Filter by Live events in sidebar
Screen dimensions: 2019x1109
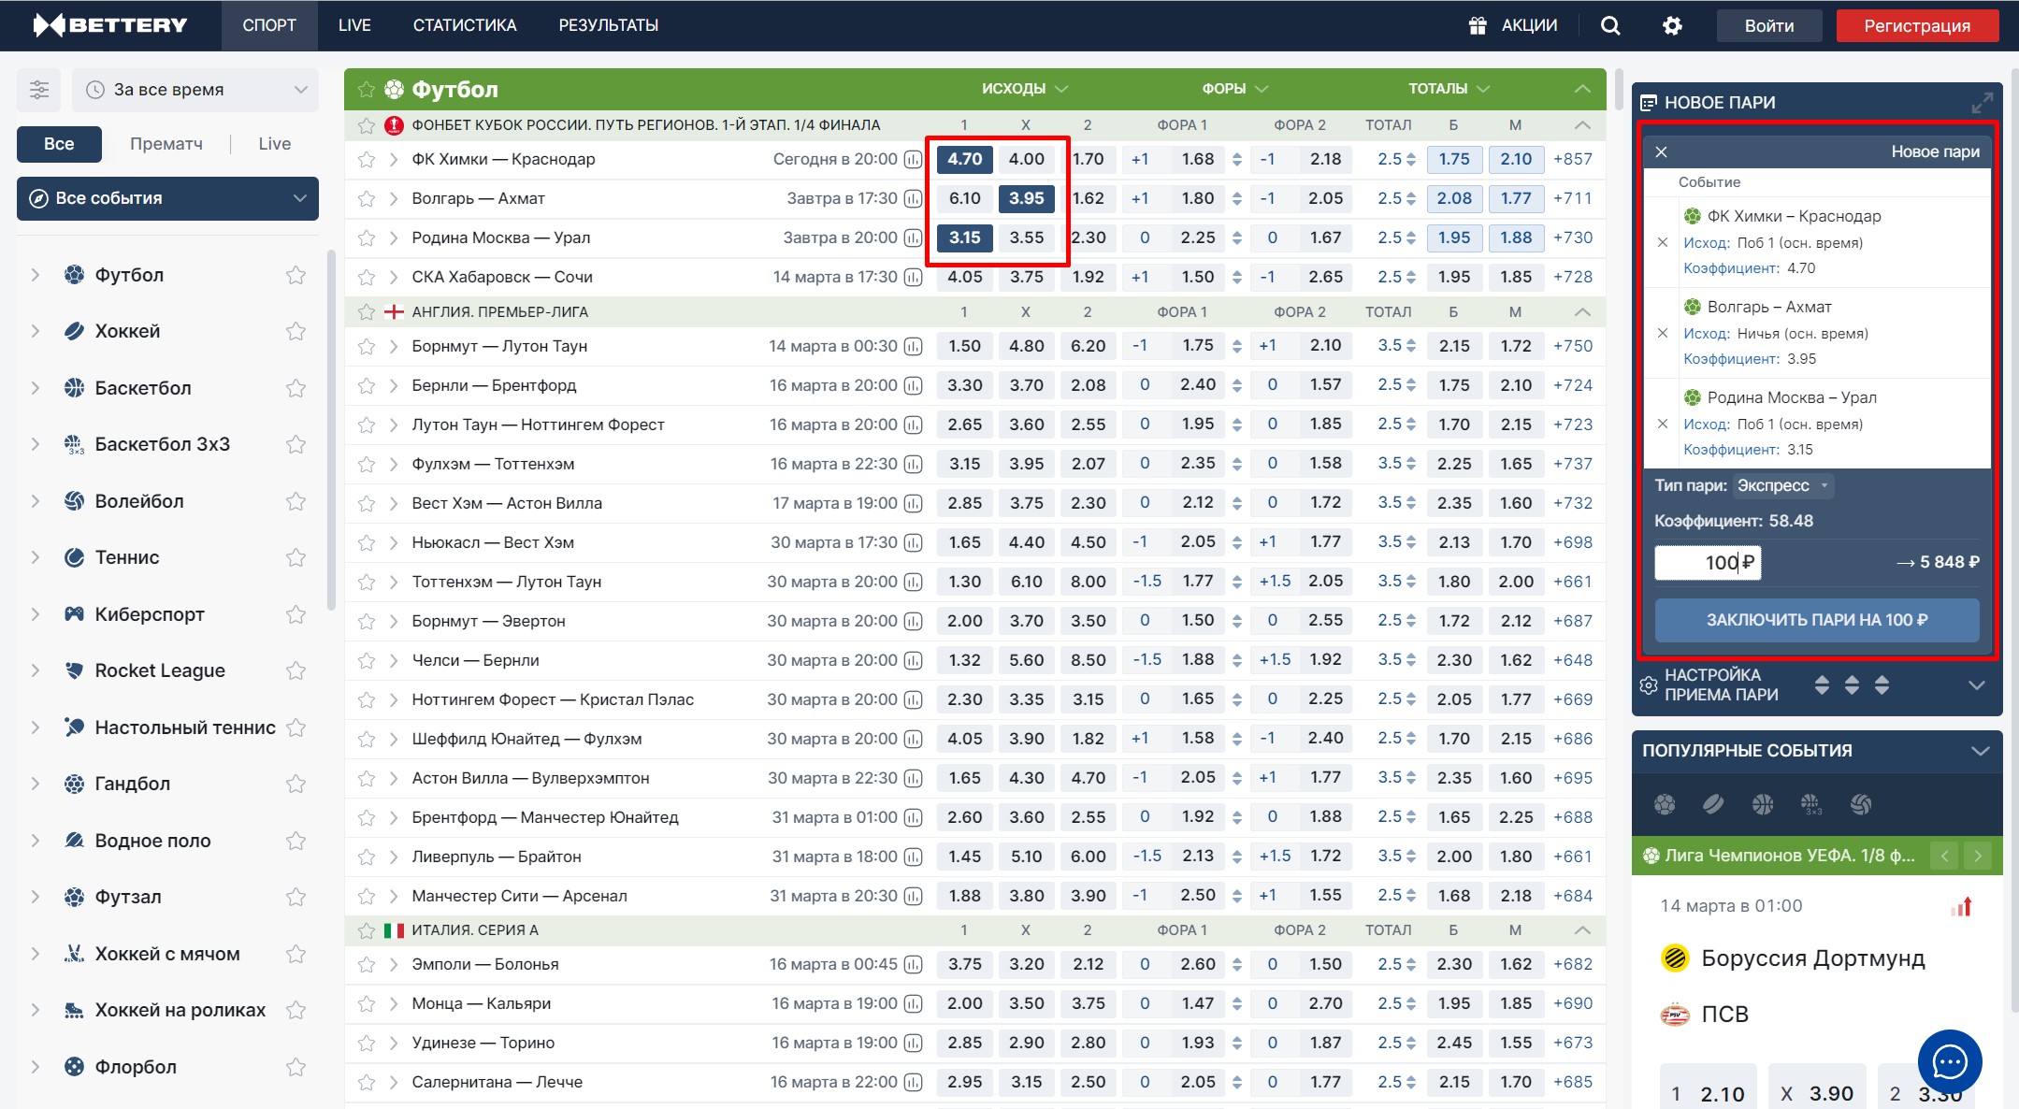275,144
